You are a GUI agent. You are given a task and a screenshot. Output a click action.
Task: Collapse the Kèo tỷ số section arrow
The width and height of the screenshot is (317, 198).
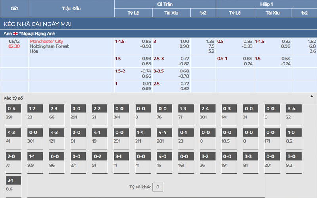click(x=311, y=97)
